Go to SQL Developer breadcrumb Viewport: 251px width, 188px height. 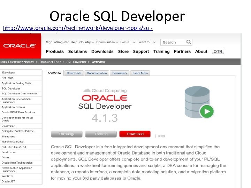(x=76, y=62)
